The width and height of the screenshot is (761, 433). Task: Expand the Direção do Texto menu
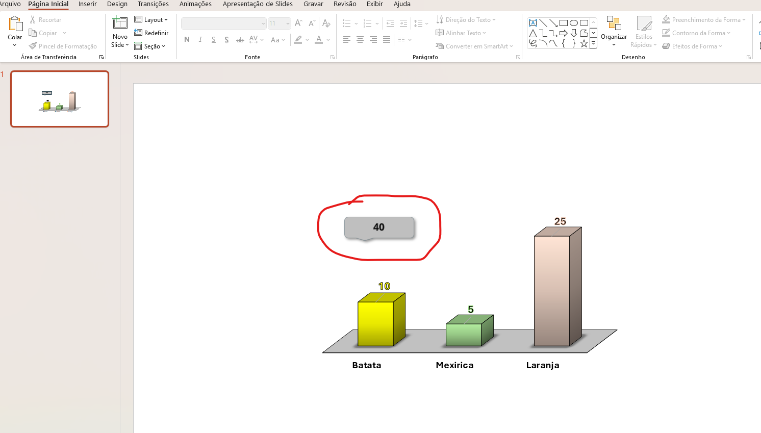point(466,20)
